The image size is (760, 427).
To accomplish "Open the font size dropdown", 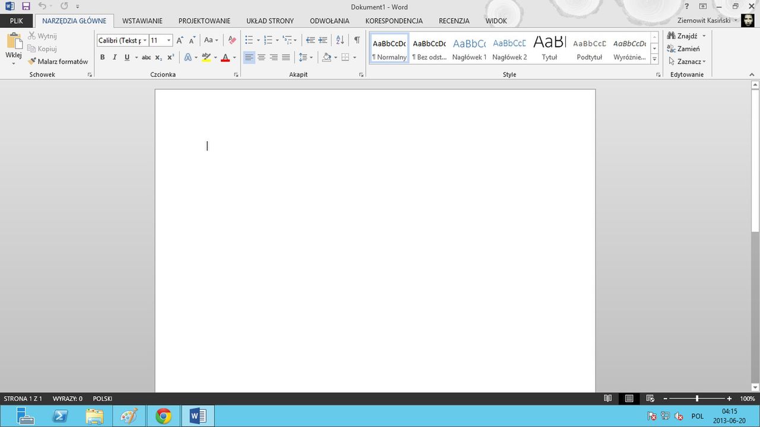I will point(169,40).
